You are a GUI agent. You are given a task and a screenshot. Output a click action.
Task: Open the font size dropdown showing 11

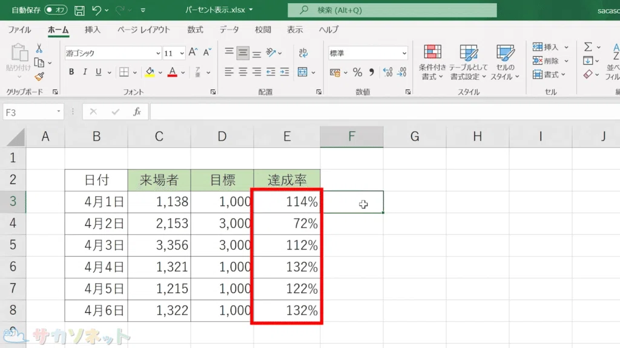pos(182,53)
